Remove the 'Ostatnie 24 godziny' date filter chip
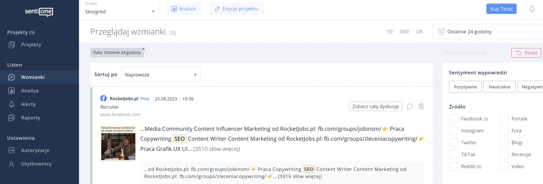This screenshot has width=543, height=184. (x=143, y=49)
